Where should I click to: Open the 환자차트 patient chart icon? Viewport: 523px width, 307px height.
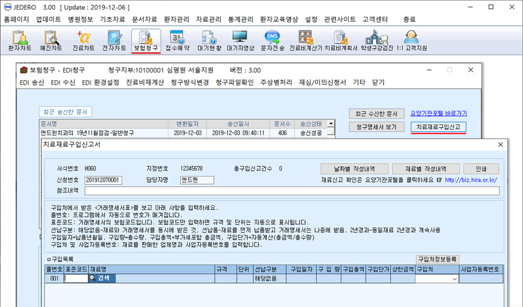(x=20, y=41)
